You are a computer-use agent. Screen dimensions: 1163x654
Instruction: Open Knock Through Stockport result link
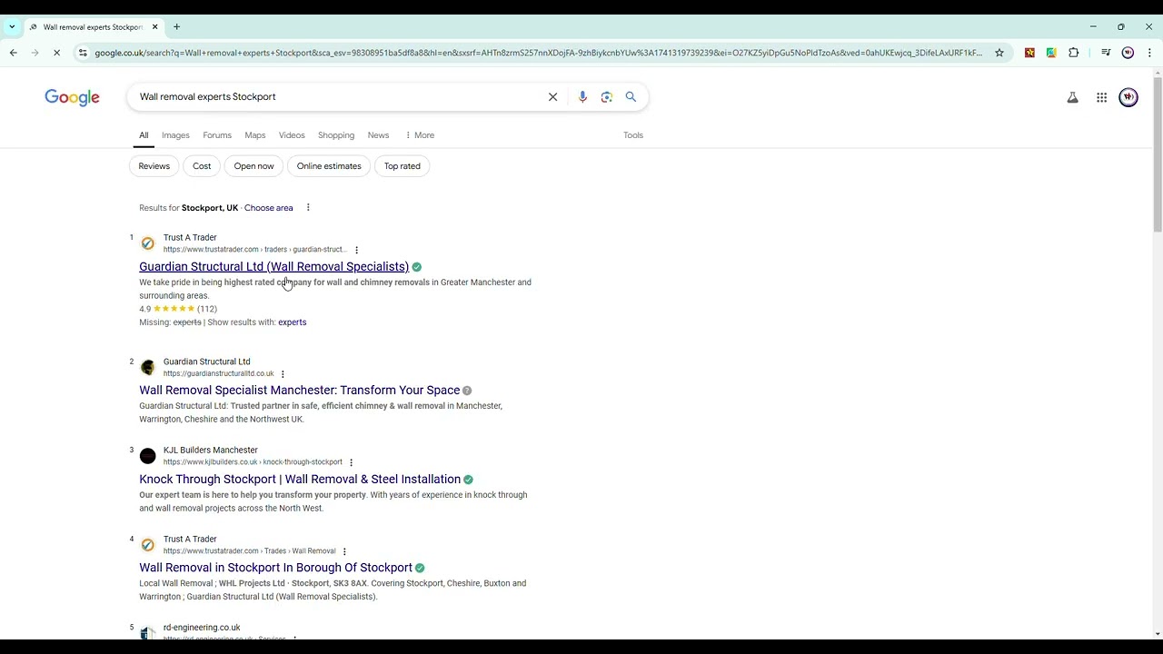coord(300,480)
